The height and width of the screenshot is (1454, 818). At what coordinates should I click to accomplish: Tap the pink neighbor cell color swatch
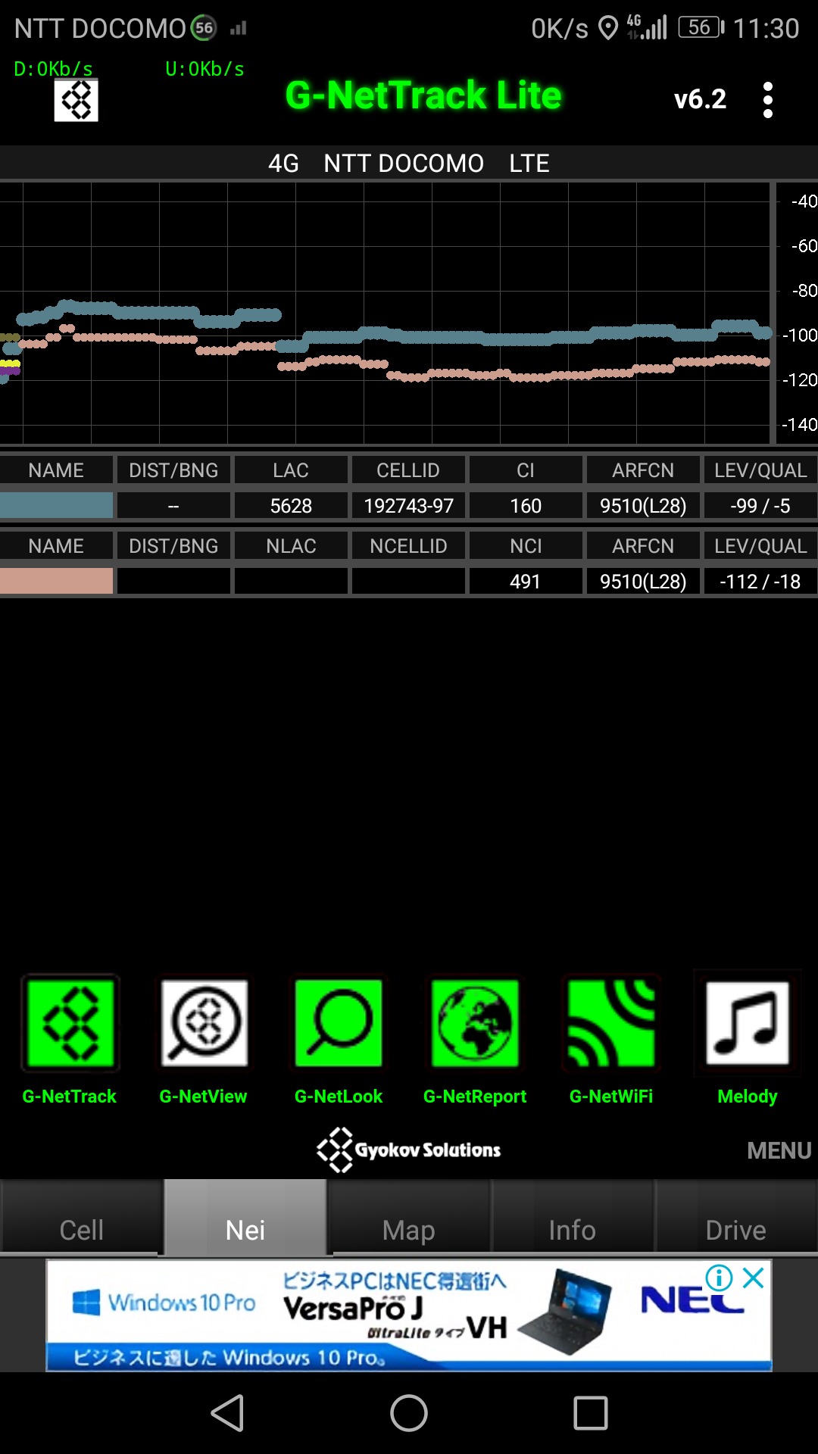57,581
